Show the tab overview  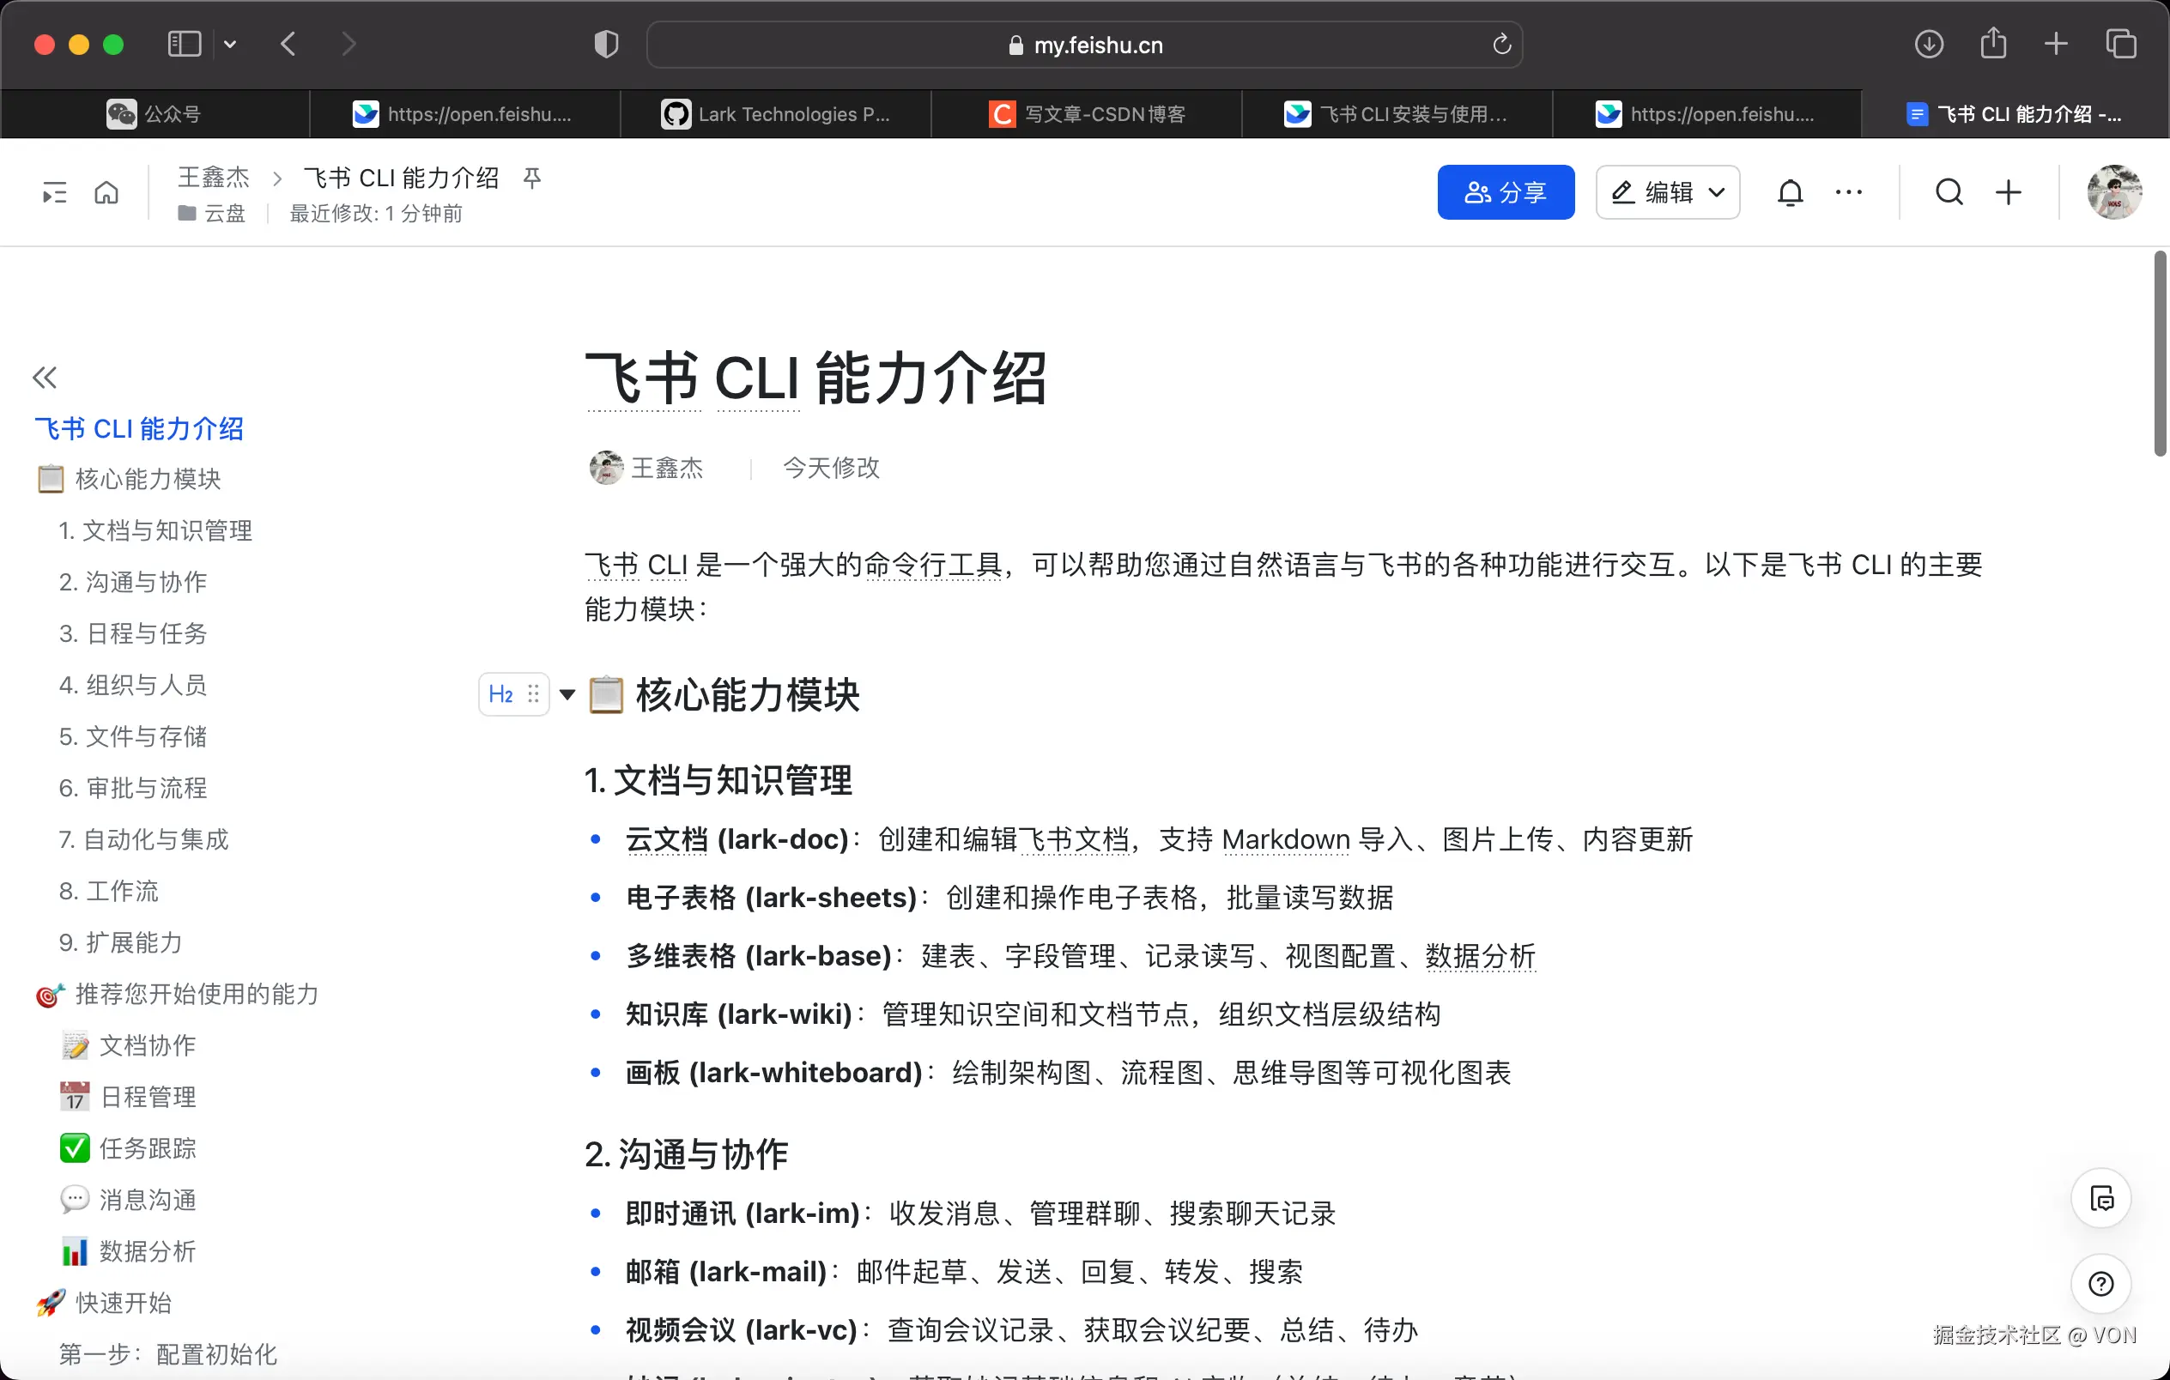(x=2120, y=44)
